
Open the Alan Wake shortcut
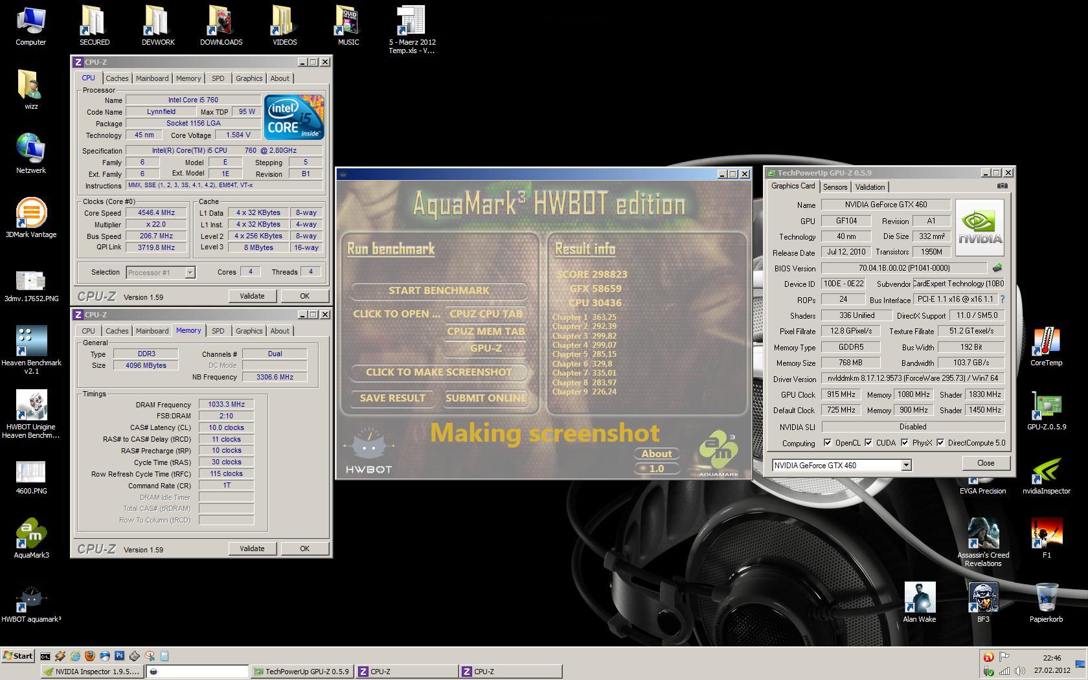tap(920, 602)
